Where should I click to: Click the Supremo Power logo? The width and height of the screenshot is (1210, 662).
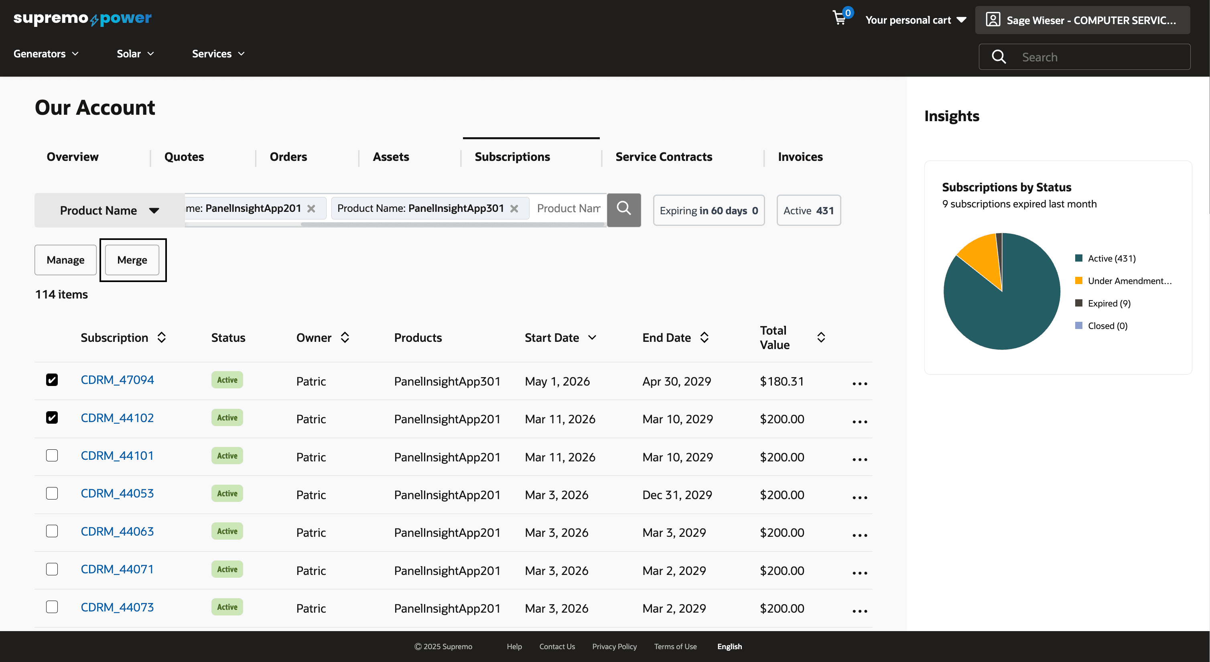point(83,19)
